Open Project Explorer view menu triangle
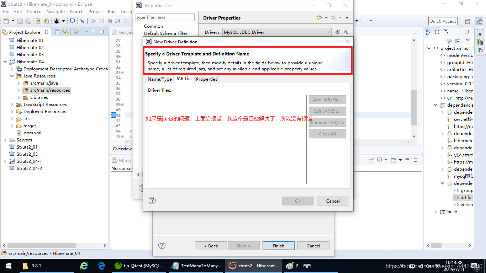The height and width of the screenshot is (273, 486). click(x=86, y=32)
